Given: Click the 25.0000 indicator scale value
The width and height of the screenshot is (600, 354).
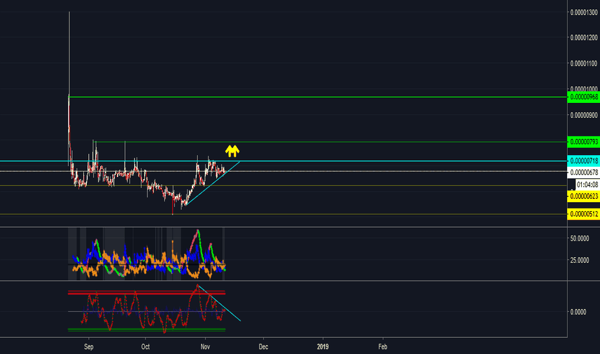Looking at the screenshot, I should 579,260.
